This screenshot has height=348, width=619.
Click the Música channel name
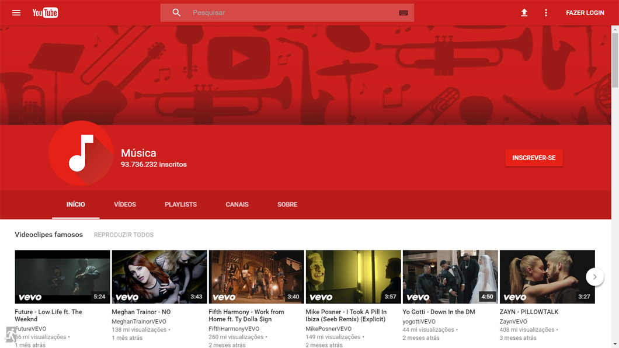138,153
